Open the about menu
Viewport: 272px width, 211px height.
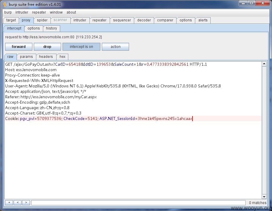coord(71,12)
